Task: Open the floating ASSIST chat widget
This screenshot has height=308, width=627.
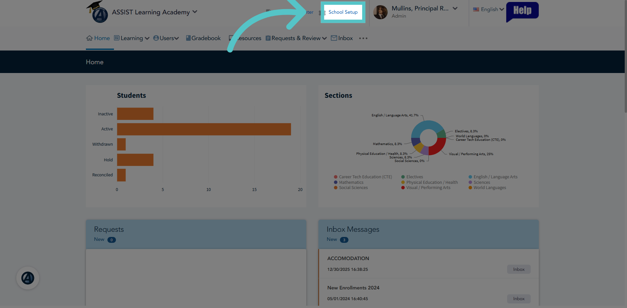Action: coord(28,278)
